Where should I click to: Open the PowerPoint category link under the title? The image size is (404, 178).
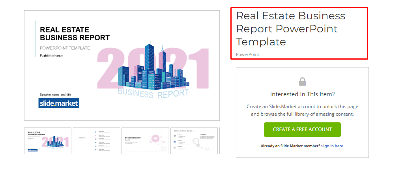pos(247,54)
